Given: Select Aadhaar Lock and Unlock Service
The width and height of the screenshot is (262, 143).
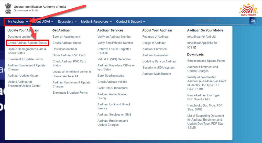Looking at the screenshot, I should point(114,106).
